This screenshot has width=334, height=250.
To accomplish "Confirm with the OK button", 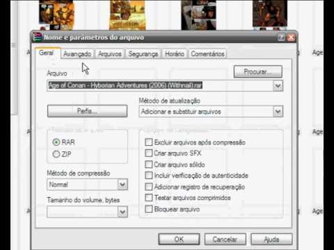I will click(179, 239).
